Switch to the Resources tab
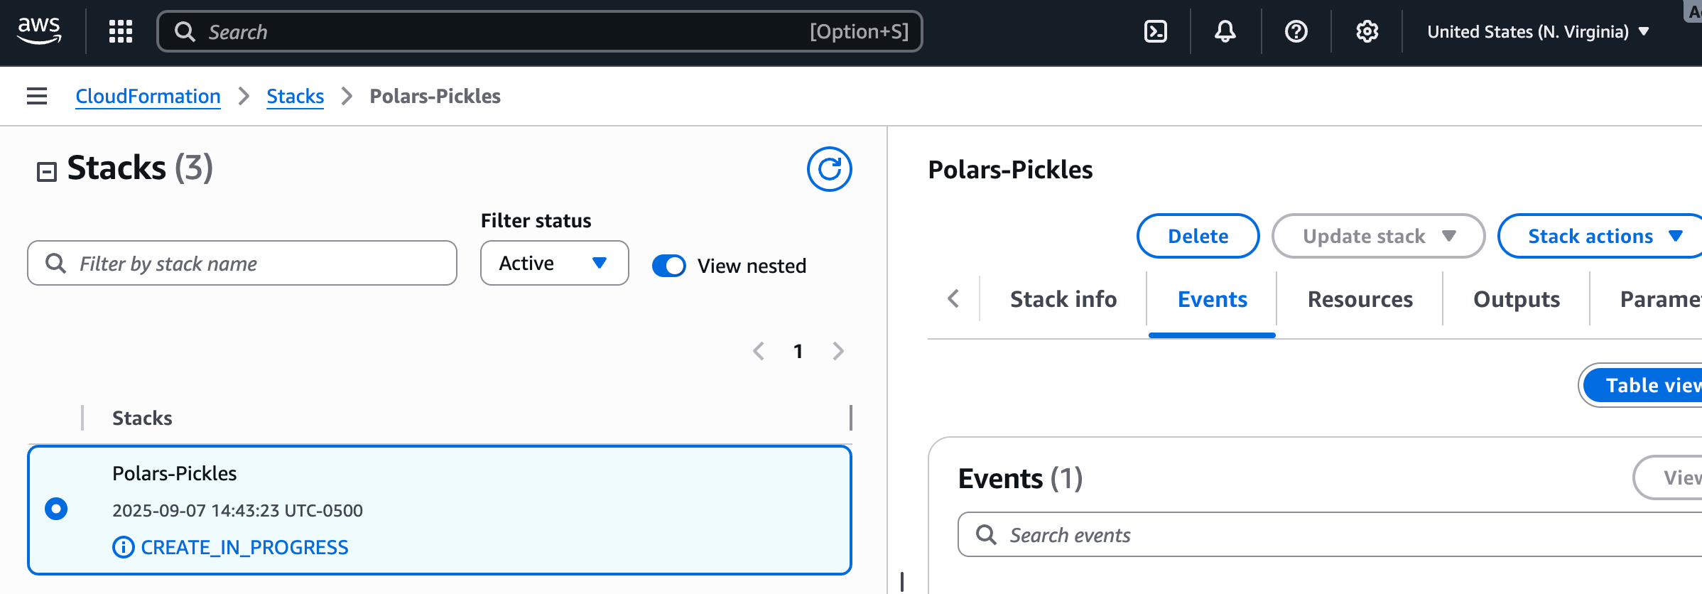Screen dimensions: 1702x594 [x=1360, y=299]
